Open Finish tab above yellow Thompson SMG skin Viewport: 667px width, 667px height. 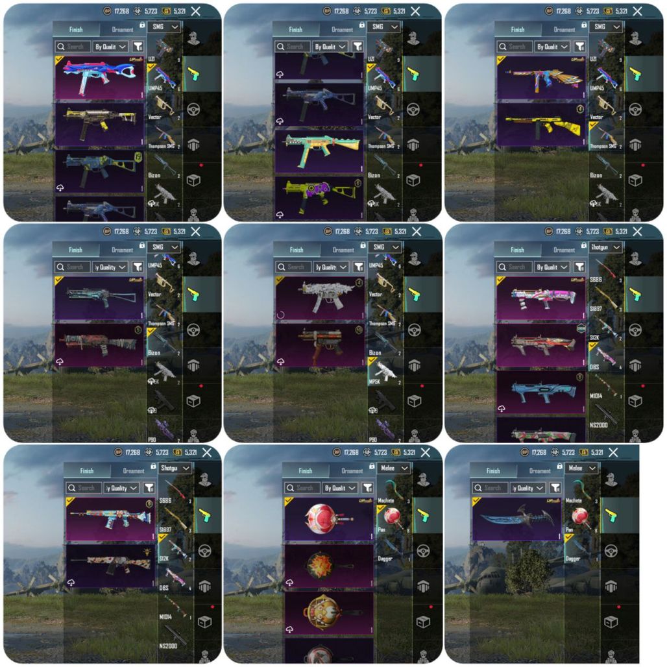[x=518, y=29]
